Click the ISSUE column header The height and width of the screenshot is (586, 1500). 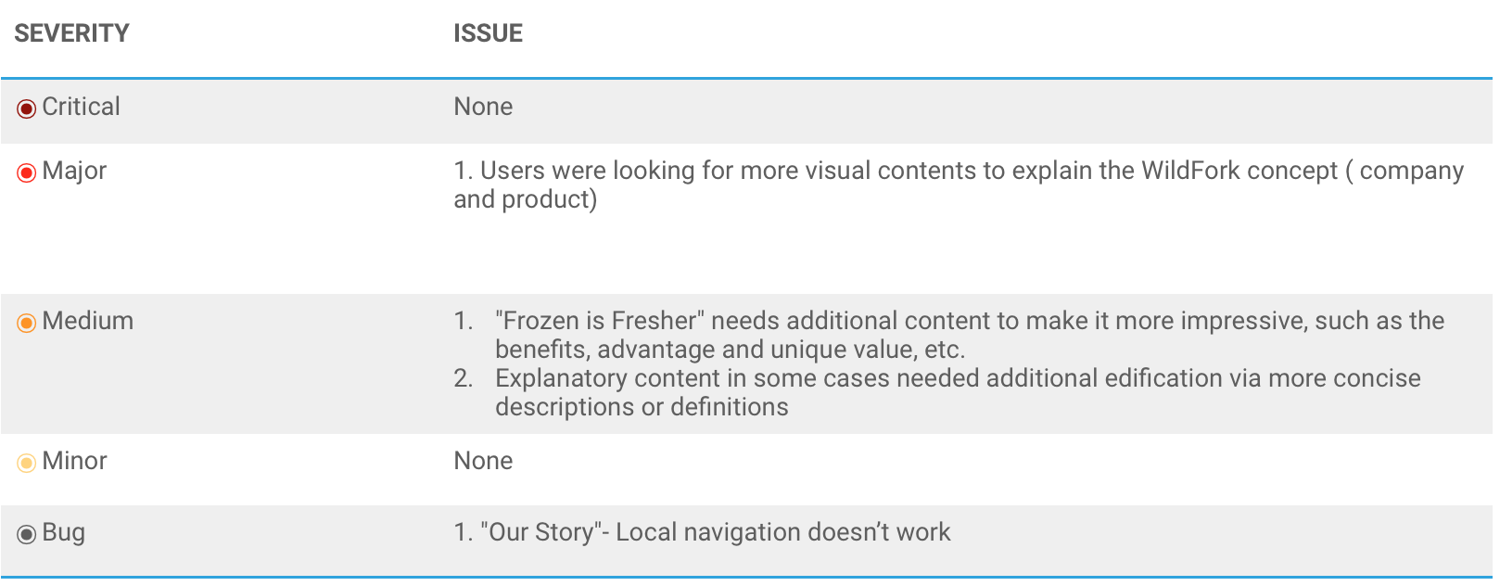(x=488, y=33)
